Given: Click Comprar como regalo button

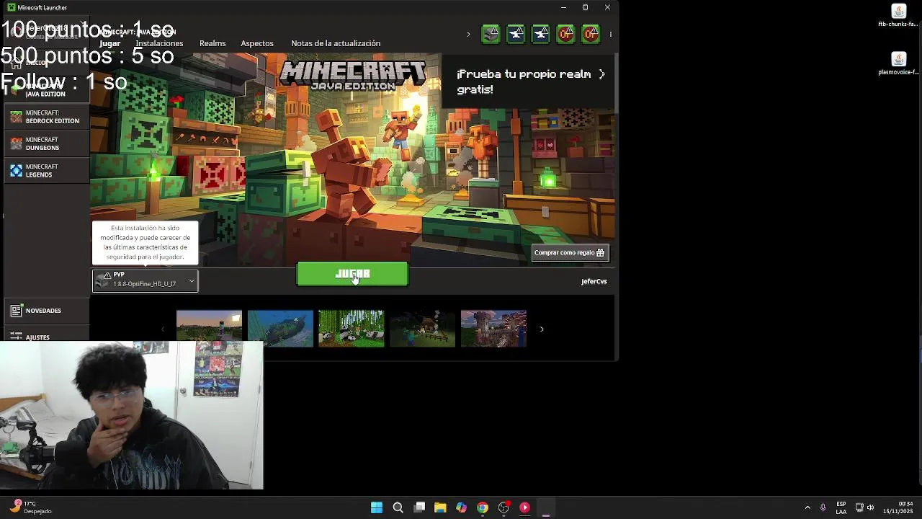Looking at the screenshot, I should 570,252.
